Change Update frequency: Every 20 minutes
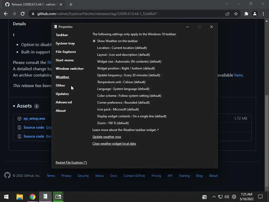The image size is (269, 202). [128, 75]
